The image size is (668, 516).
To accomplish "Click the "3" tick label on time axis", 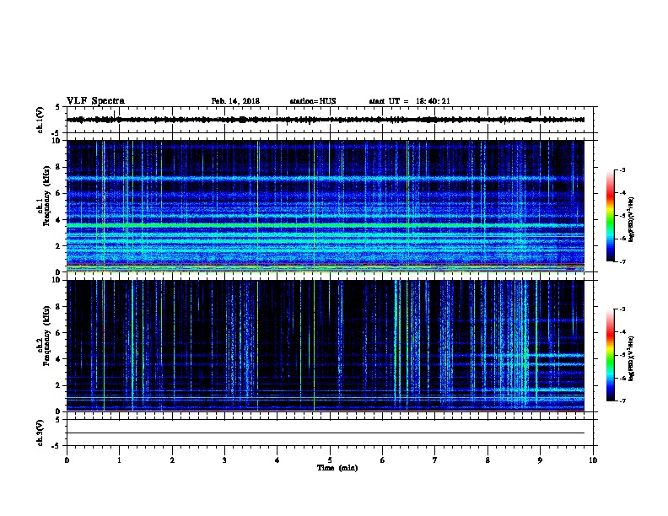I will click(224, 460).
